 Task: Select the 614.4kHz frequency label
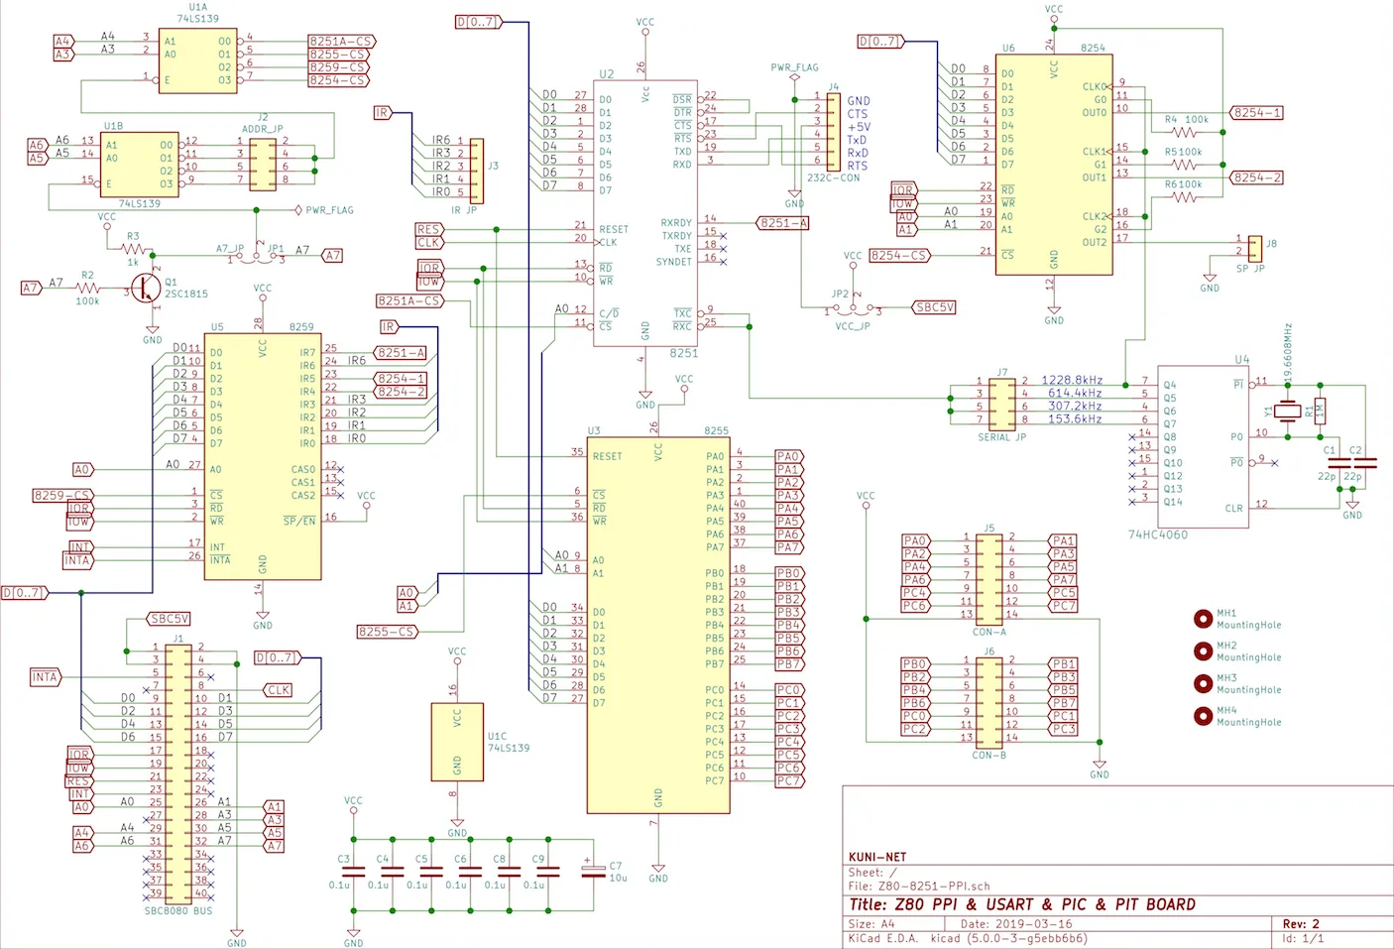[1075, 393]
